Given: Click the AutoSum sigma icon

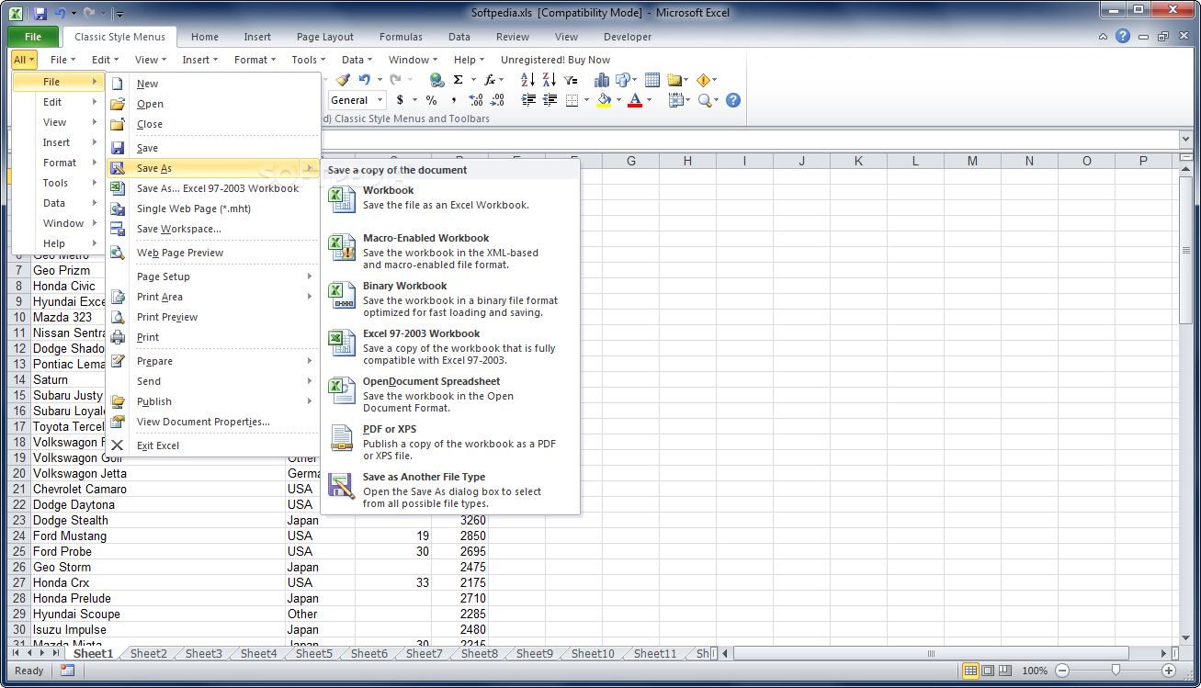Looking at the screenshot, I should pos(458,80).
